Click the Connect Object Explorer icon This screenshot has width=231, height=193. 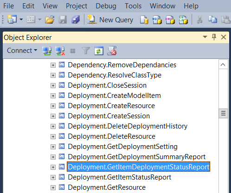pos(47,51)
